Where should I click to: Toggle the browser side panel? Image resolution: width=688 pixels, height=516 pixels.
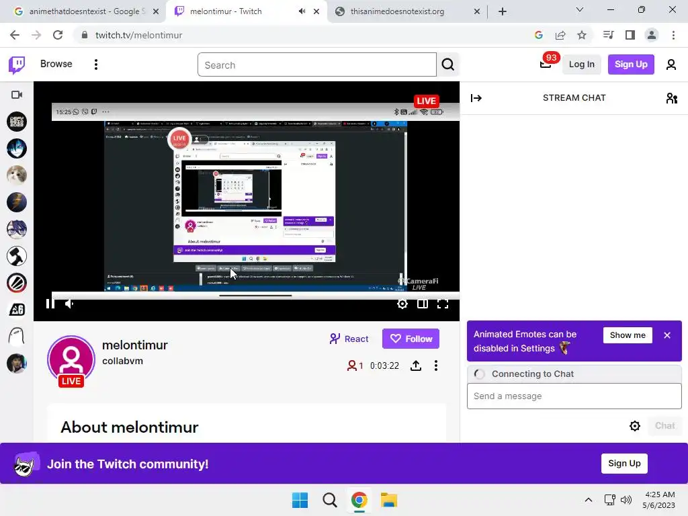630,35
